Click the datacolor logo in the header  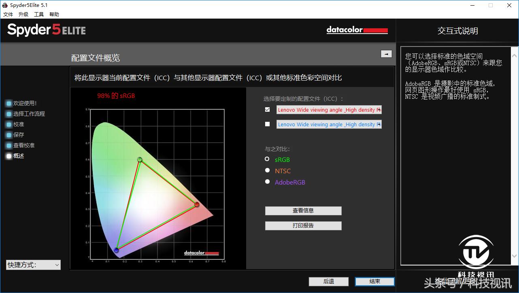click(357, 30)
